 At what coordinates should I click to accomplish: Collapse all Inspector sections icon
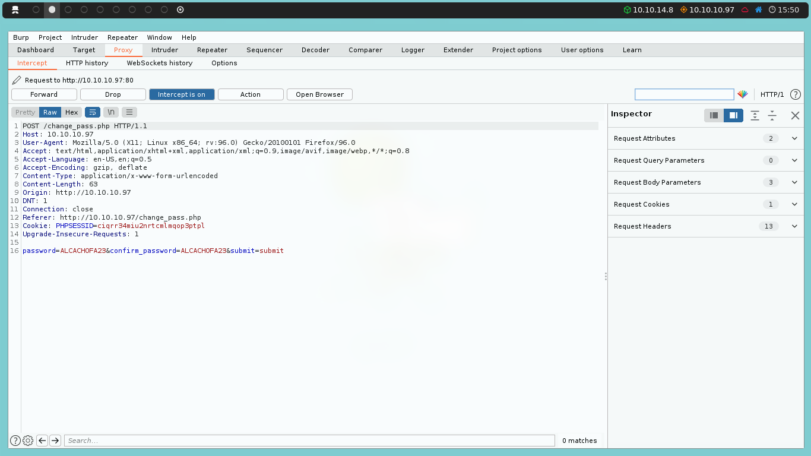click(x=772, y=115)
